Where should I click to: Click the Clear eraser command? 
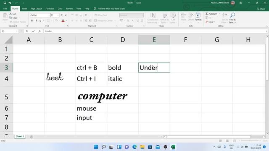(x=210, y=22)
